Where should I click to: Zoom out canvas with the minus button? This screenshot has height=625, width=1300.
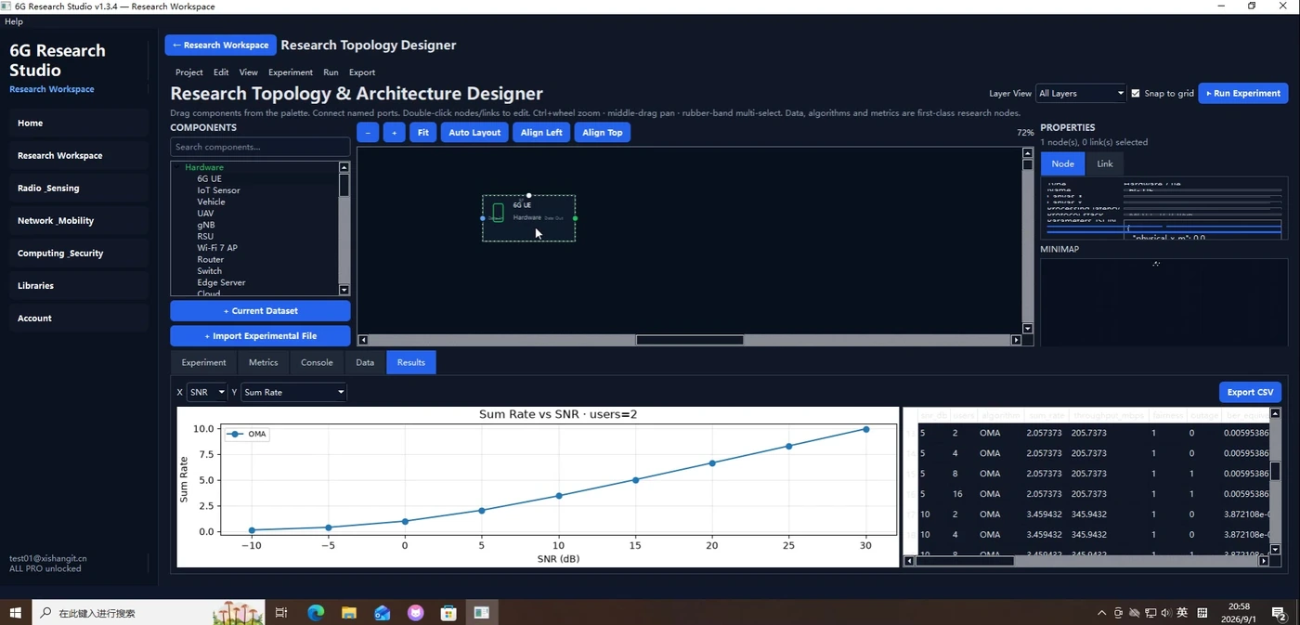[368, 133]
